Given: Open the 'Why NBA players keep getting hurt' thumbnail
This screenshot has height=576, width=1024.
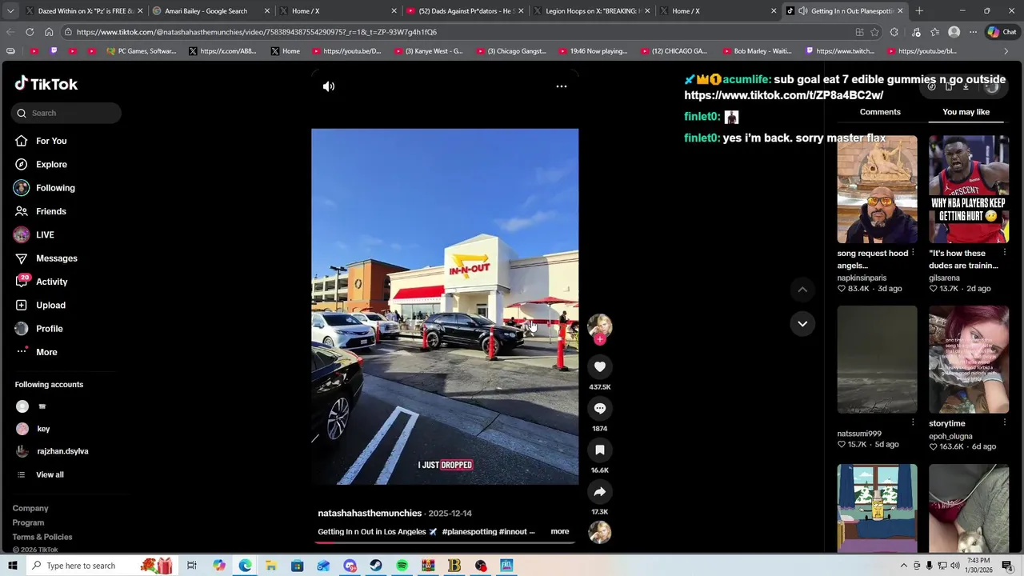Looking at the screenshot, I should click(969, 189).
